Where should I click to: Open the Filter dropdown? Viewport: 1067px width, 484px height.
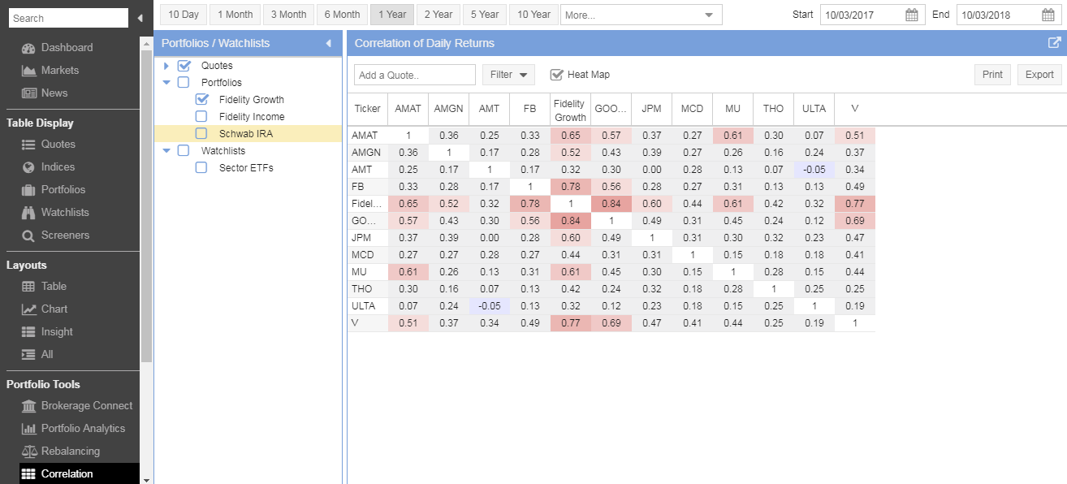click(x=509, y=75)
